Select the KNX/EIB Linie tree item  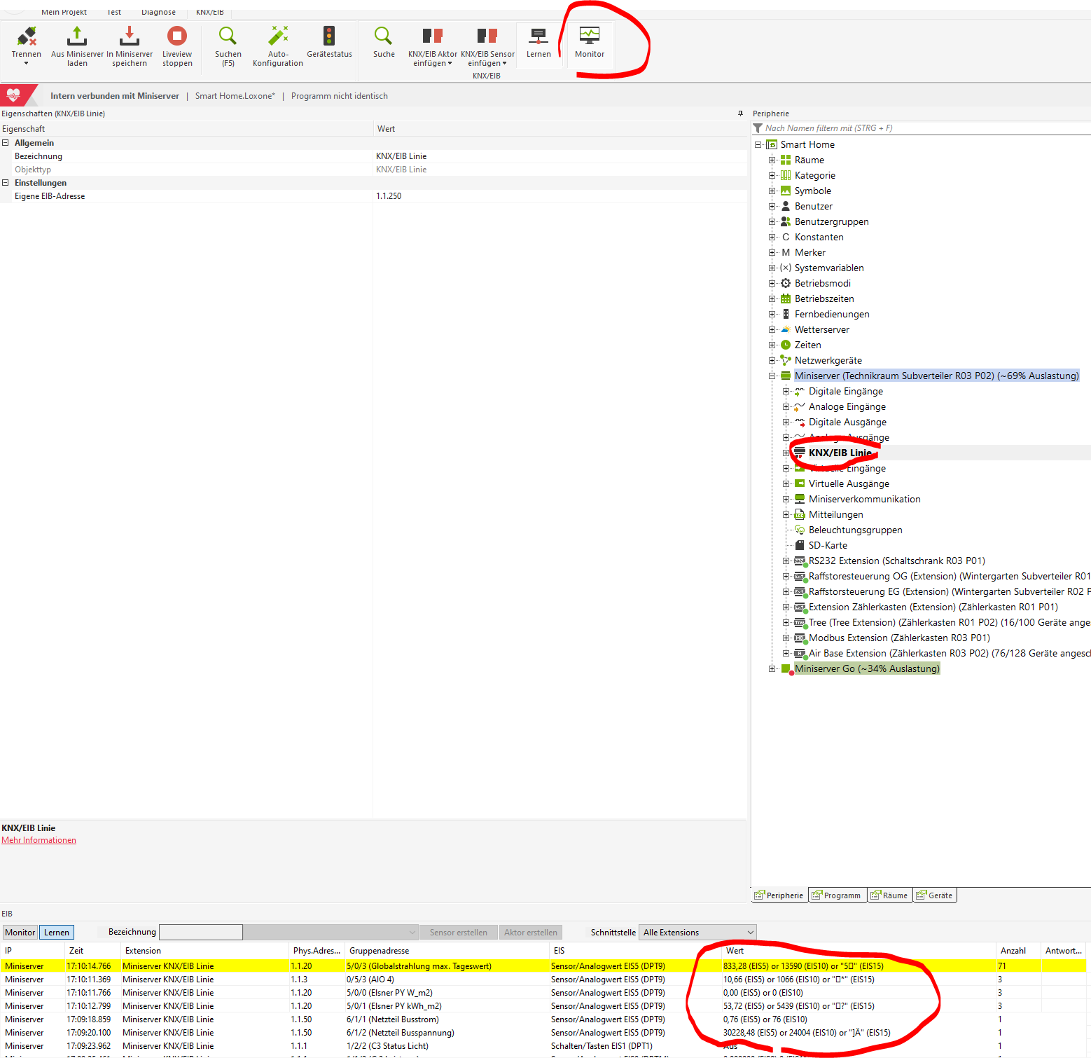pos(840,453)
